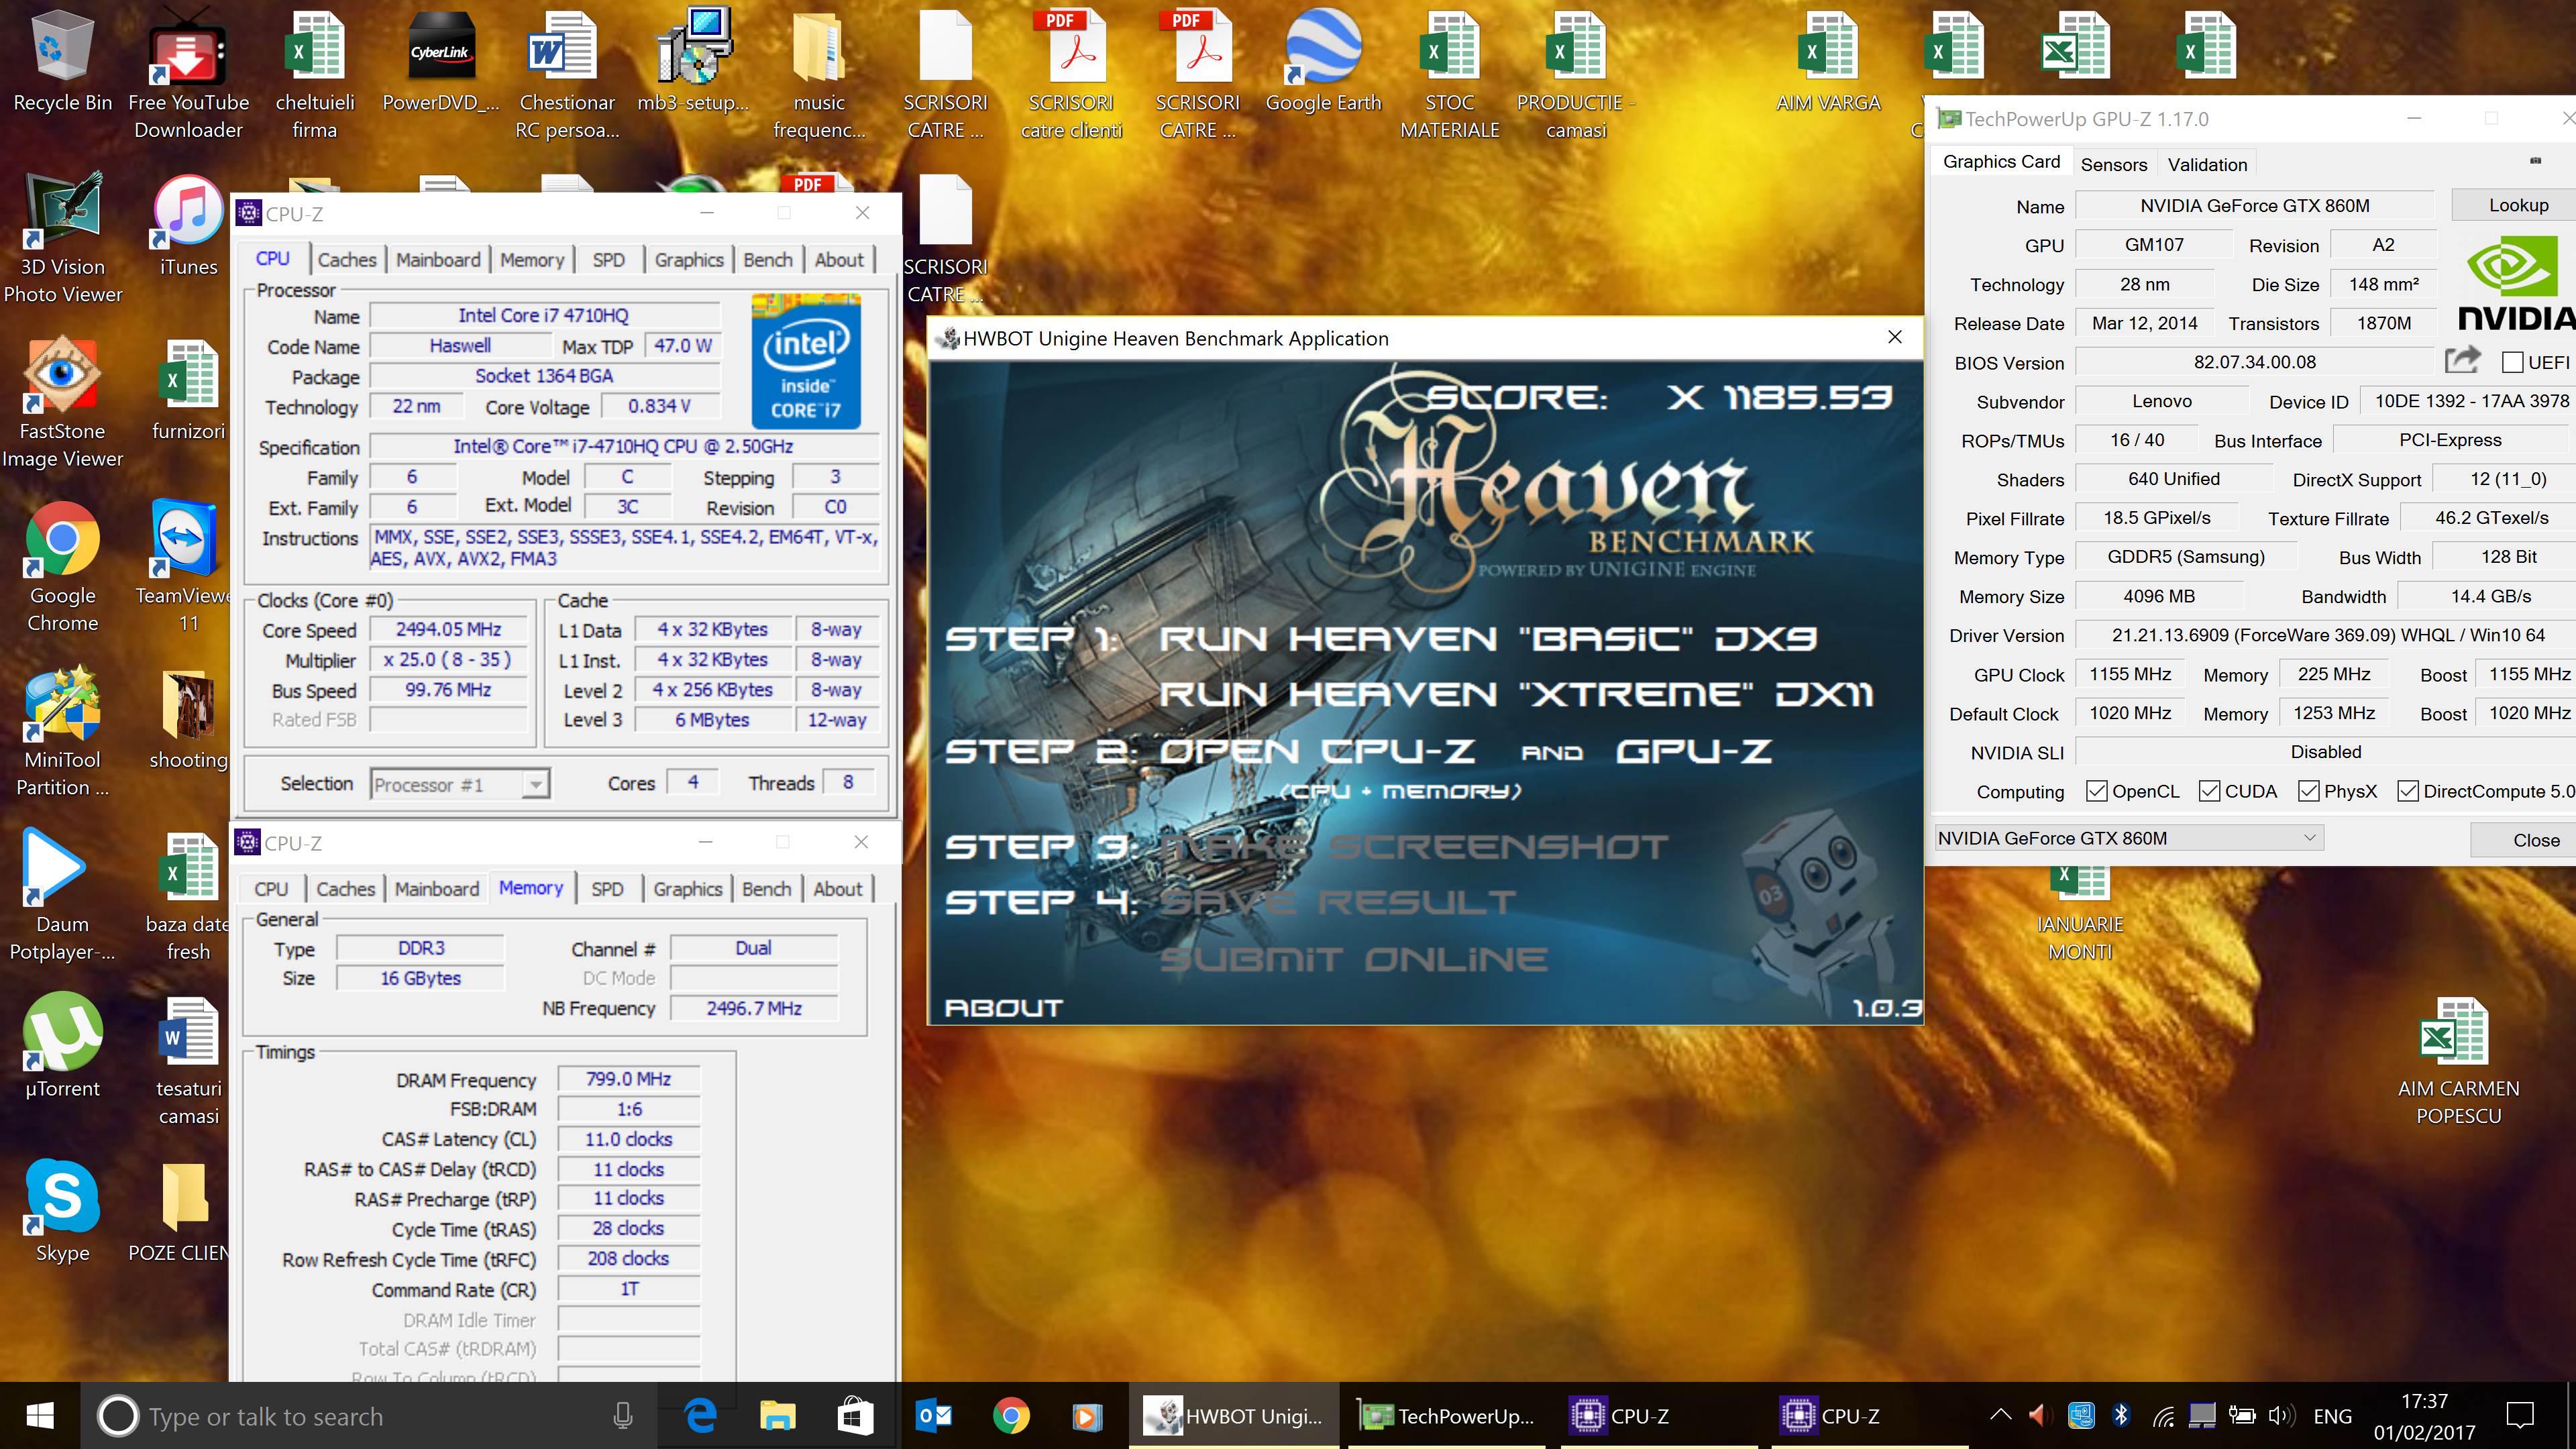Click Run Heaven "Basic" DX9
This screenshot has width=2576, height=1449.
[1488, 638]
